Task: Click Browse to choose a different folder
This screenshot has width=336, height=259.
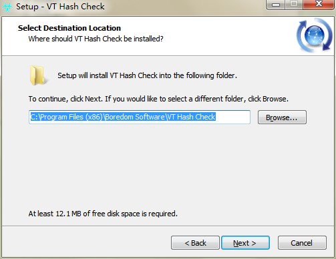Action: click(282, 117)
